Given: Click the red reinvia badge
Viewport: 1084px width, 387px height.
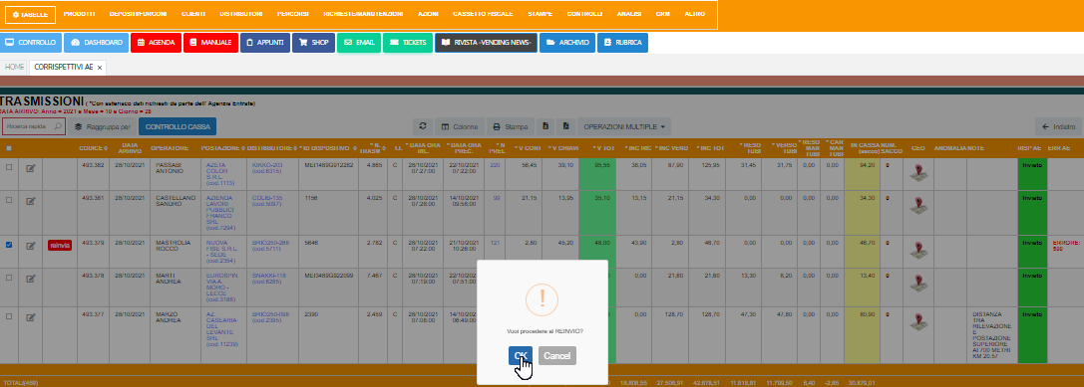Looking at the screenshot, I should click(x=60, y=245).
